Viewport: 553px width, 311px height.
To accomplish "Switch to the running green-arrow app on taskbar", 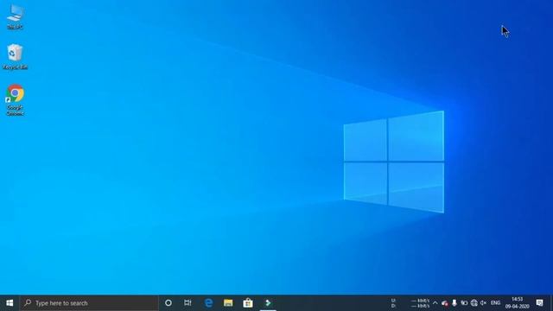I will click(268, 303).
